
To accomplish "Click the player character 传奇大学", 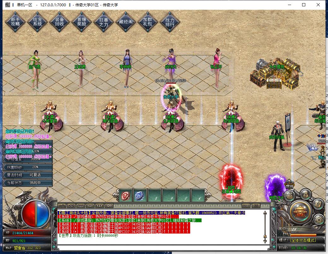I will 171,97.
